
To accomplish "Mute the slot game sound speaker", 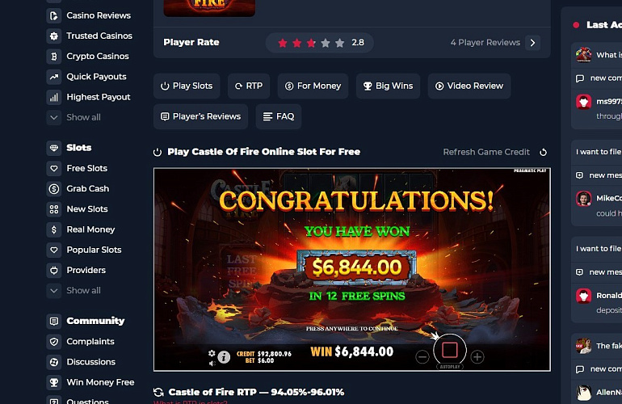I will [212, 363].
